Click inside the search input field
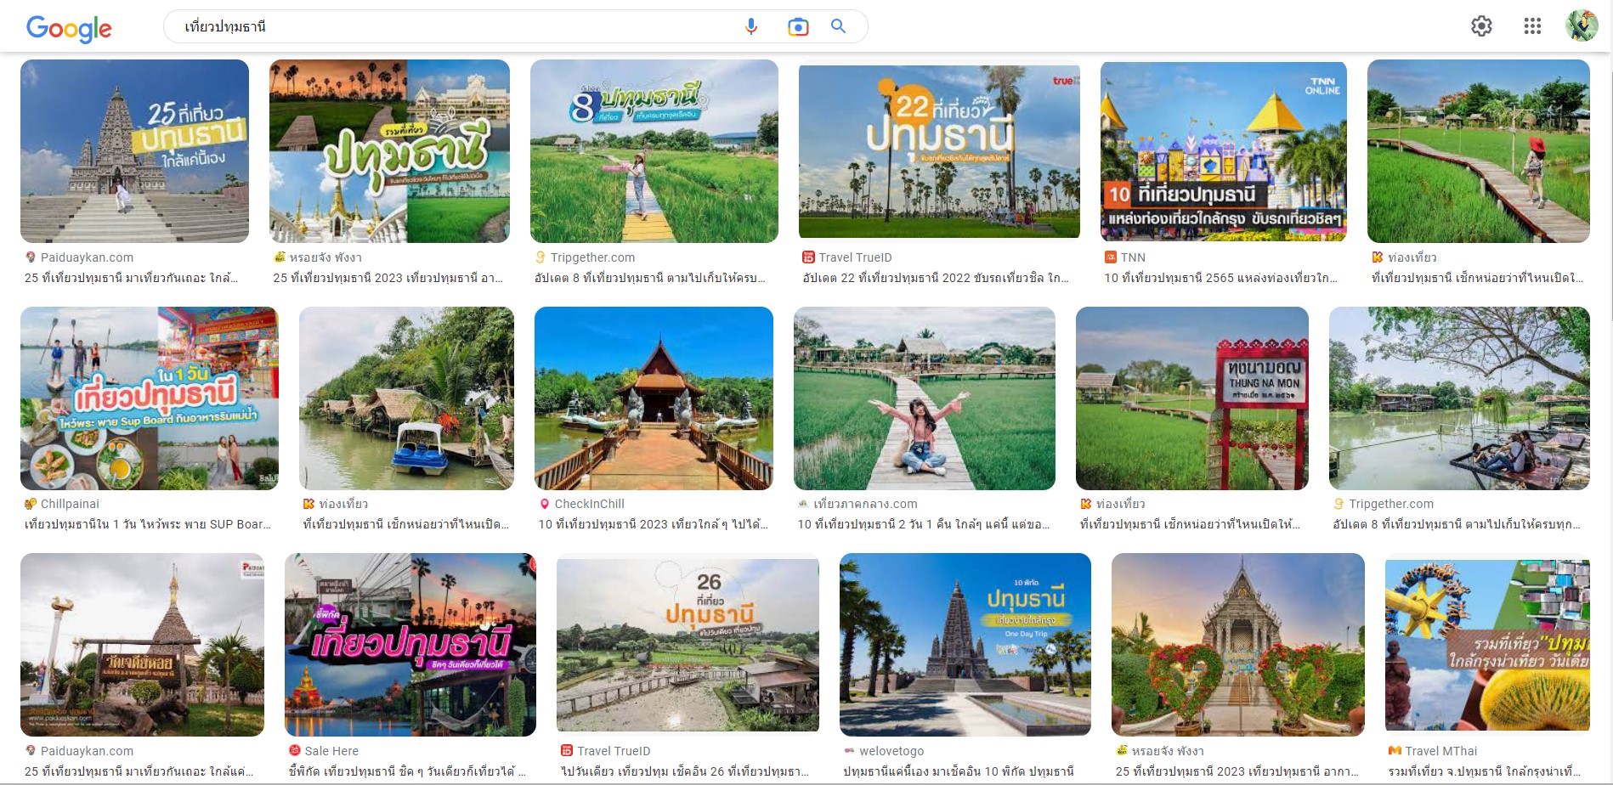The image size is (1613, 785). tap(425, 26)
